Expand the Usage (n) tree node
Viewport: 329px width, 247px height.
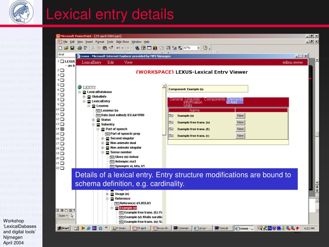[107, 194]
